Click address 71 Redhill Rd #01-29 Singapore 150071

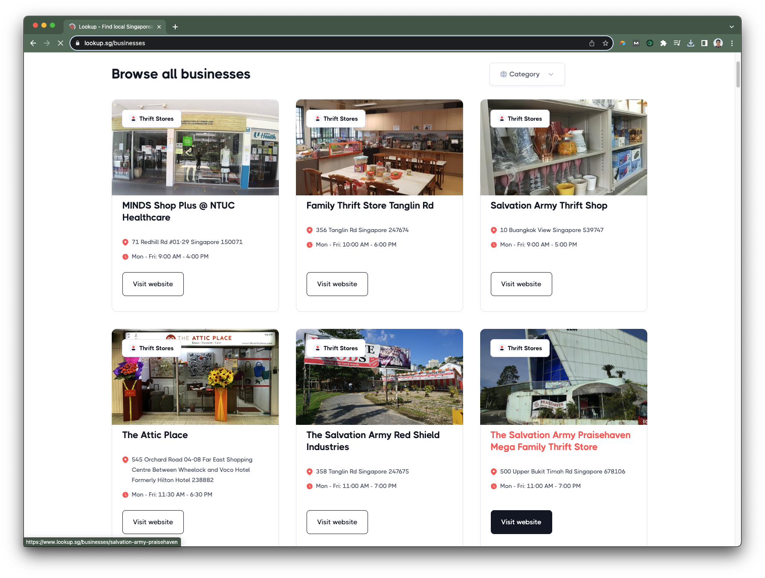coord(187,242)
